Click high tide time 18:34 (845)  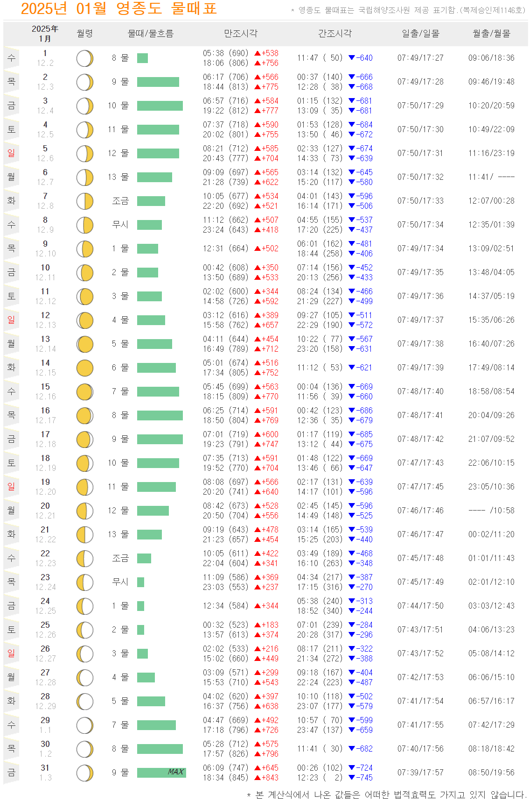(226, 778)
